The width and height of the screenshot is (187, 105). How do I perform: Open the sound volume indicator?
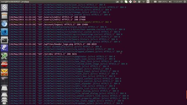[x=170, y=2]
